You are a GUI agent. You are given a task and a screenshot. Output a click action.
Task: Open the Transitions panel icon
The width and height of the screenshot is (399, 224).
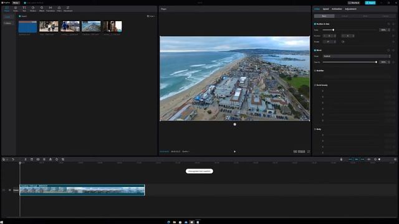pos(50,9)
